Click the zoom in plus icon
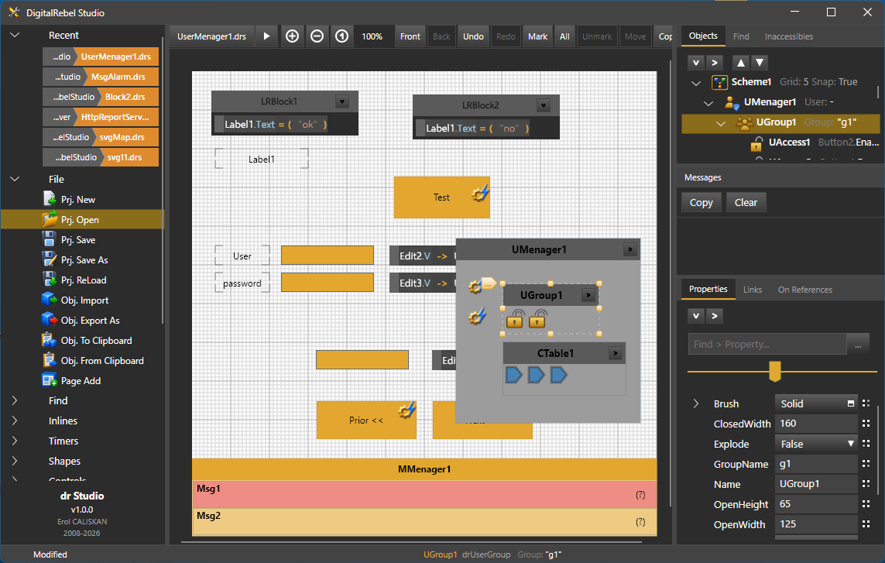Screen dimensions: 885x563 [292, 36]
